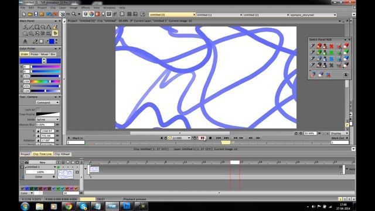375x211 pixels.
Task: Click the Mark In button
Action: click(77, 138)
